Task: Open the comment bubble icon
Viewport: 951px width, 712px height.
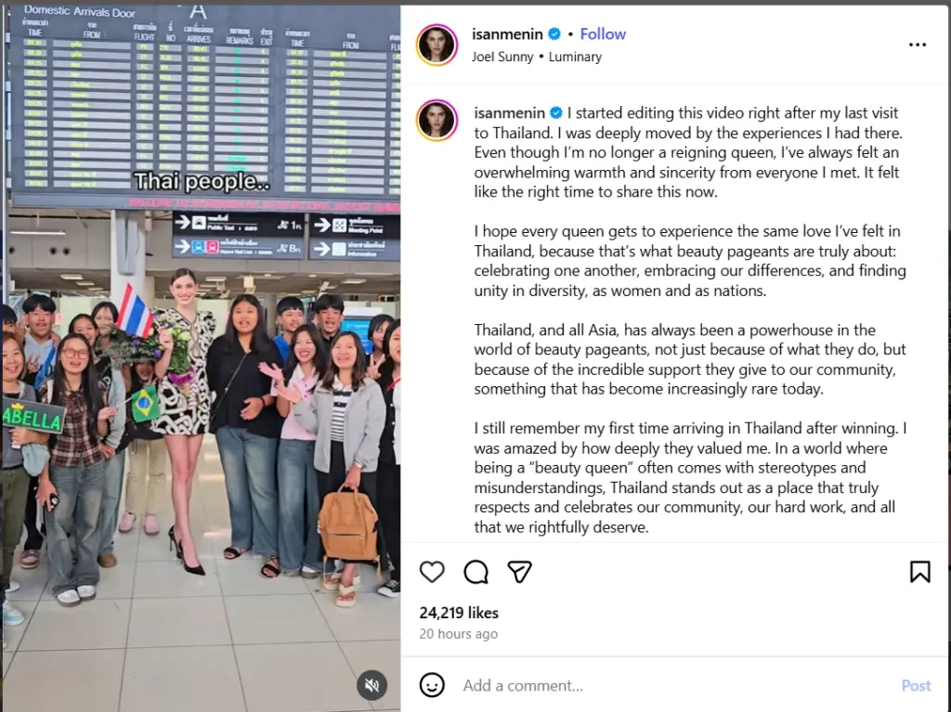Action: tap(476, 572)
